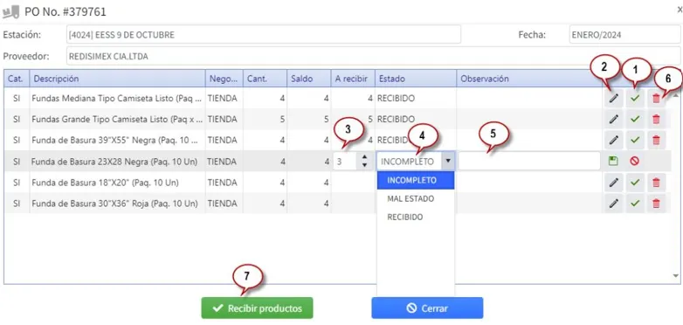Click the Observación column header
This screenshot has width=683, height=325.
529,79
